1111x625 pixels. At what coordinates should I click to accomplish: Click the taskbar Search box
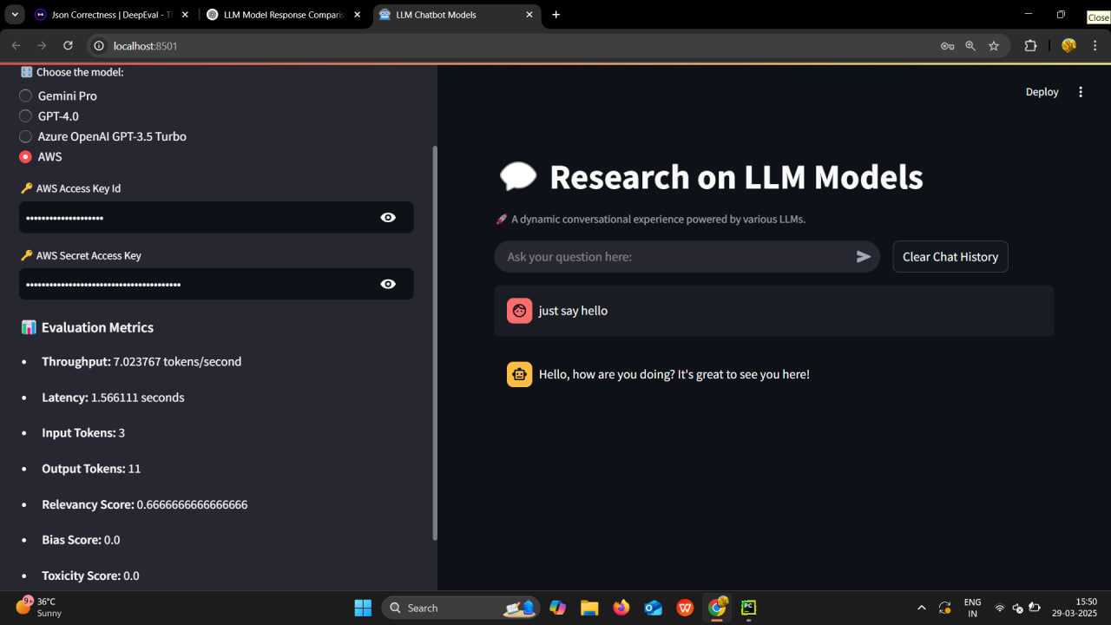(x=460, y=608)
